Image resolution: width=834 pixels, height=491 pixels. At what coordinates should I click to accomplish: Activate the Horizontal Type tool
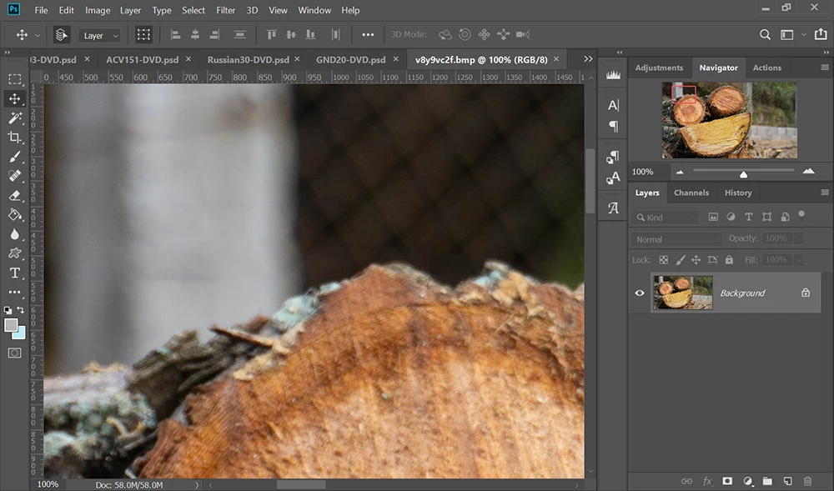tap(15, 273)
